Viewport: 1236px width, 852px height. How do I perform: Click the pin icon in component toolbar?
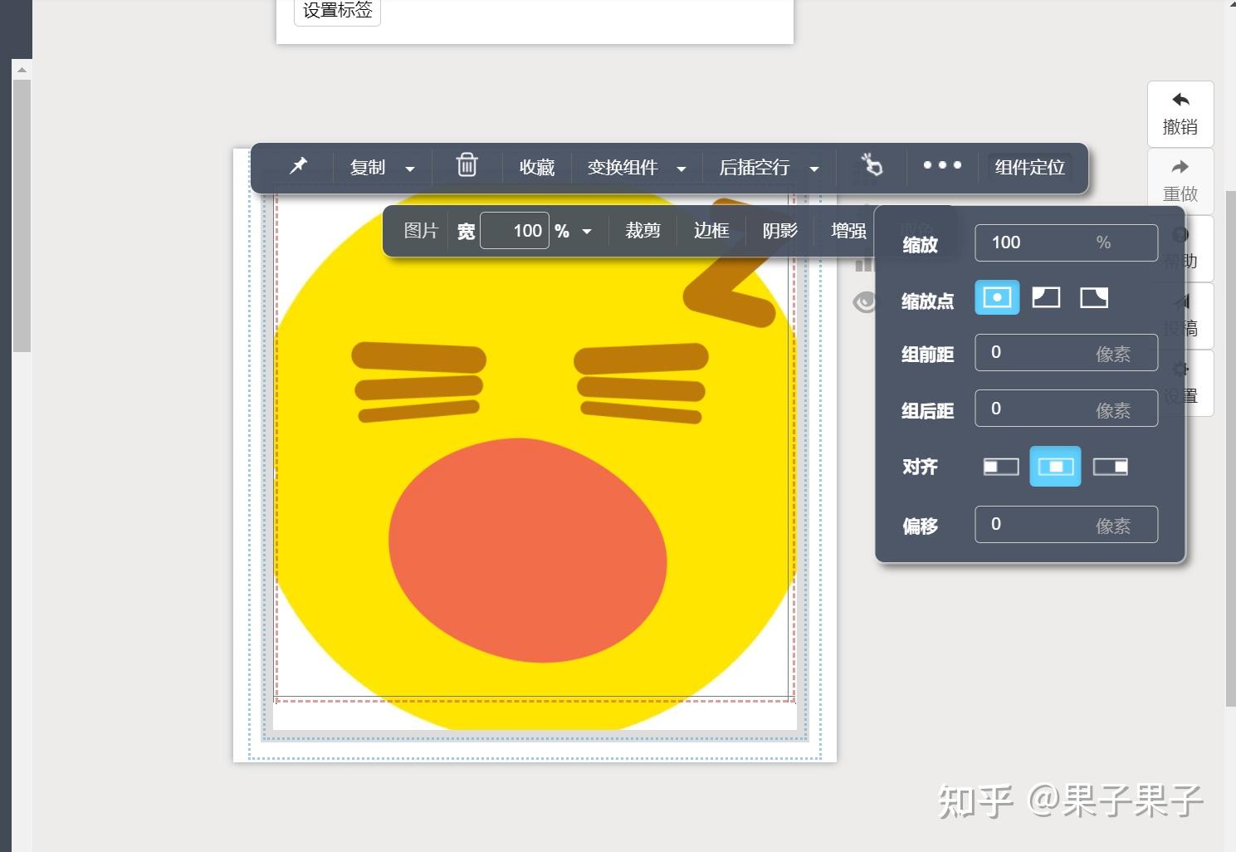click(298, 166)
